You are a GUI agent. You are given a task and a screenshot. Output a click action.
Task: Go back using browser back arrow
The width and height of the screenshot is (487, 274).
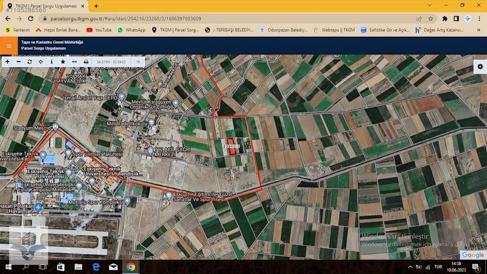8,19
